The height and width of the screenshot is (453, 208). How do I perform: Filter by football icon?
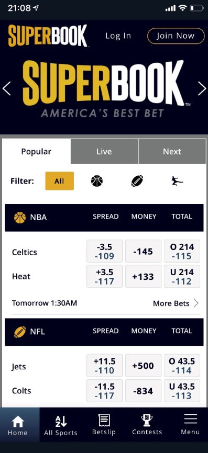tap(137, 181)
